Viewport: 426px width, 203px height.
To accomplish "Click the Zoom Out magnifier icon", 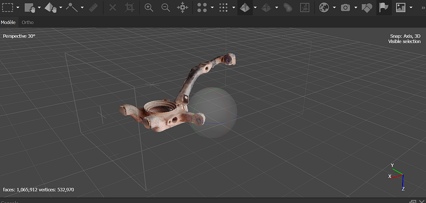I will (166, 8).
